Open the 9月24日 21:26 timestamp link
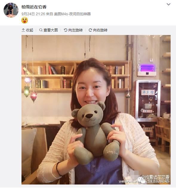 33,14
